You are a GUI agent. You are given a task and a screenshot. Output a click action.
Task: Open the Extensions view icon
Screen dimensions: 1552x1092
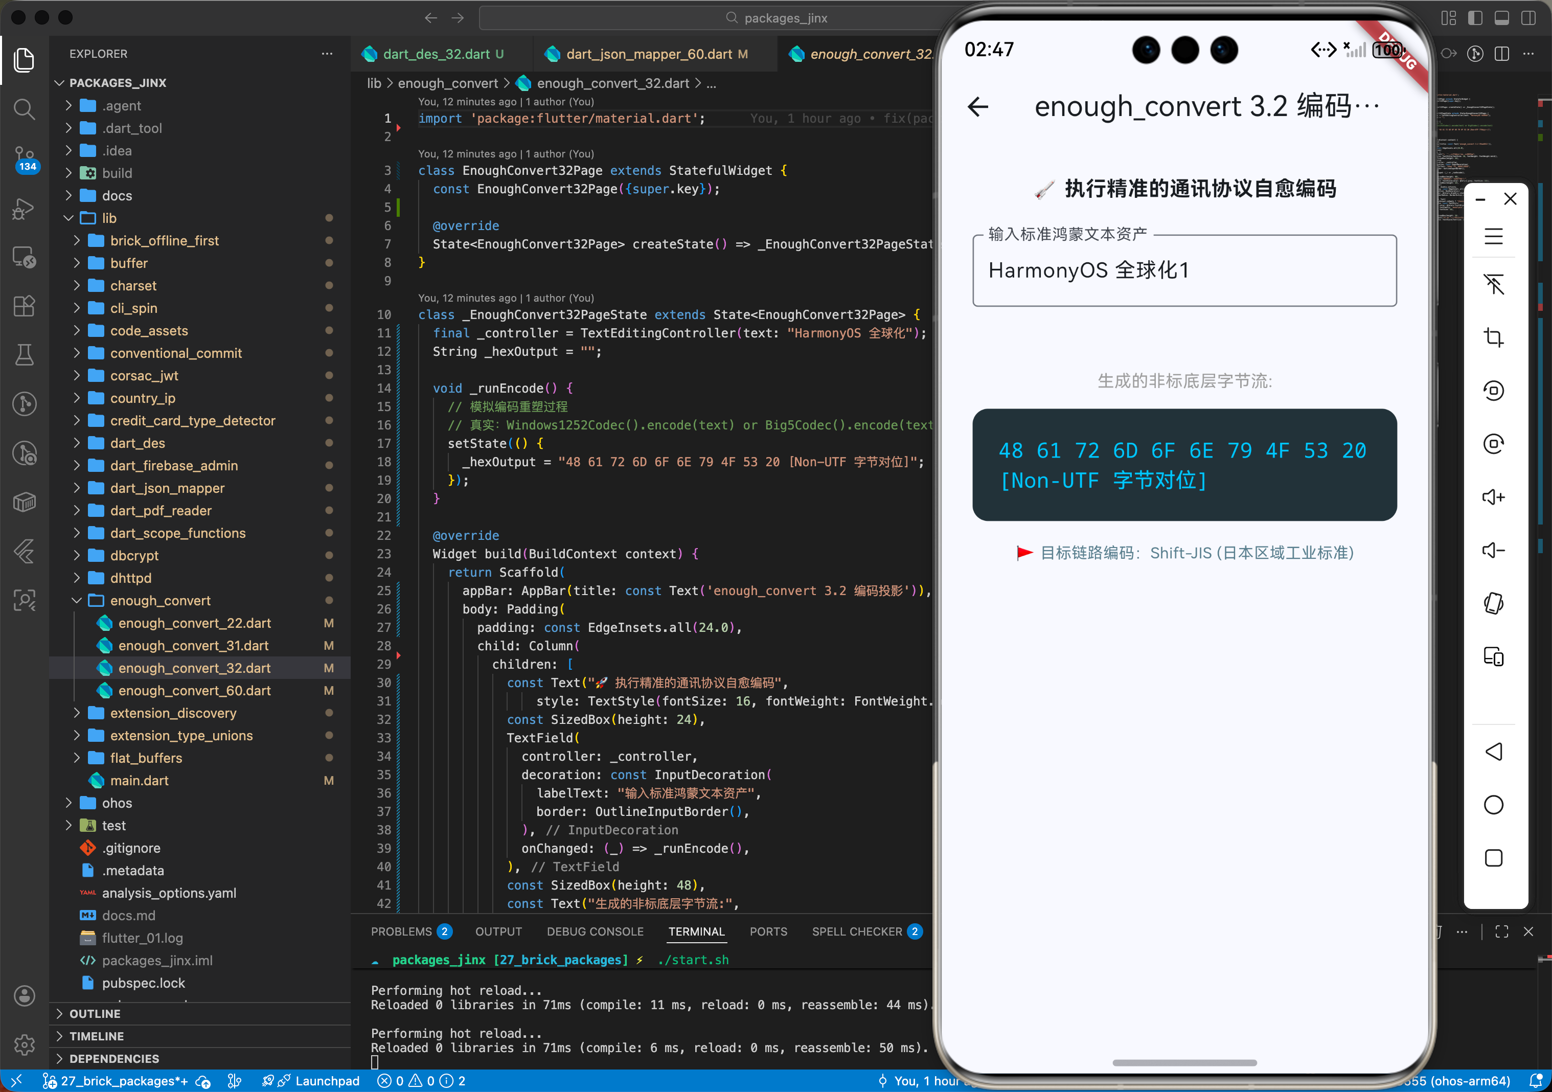pyautogui.click(x=25, y=306)
